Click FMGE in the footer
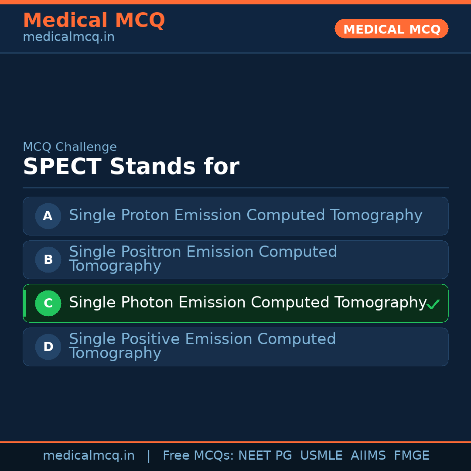This screenshot has width=471, height=471. pos(411,456)
